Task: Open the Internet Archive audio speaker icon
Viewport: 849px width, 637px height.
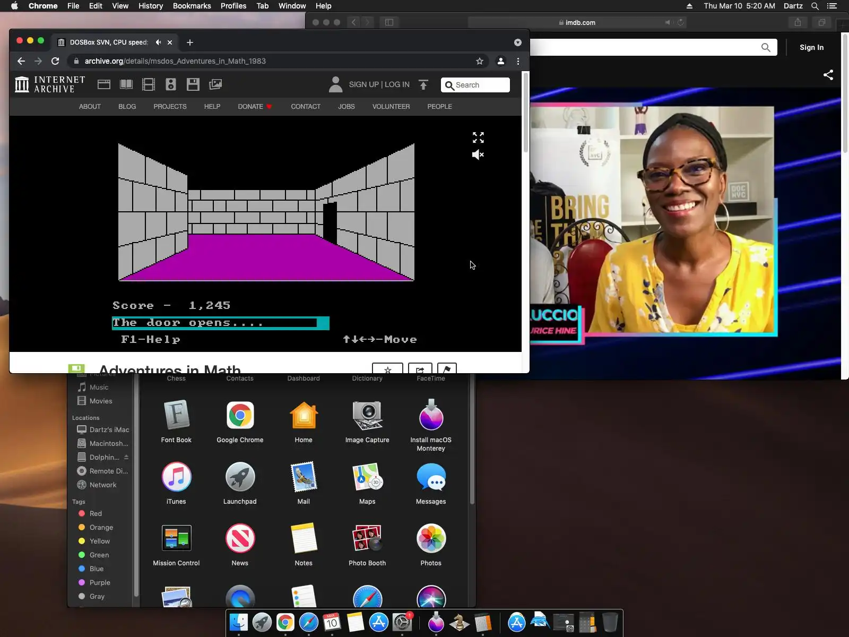Action: 171,84
